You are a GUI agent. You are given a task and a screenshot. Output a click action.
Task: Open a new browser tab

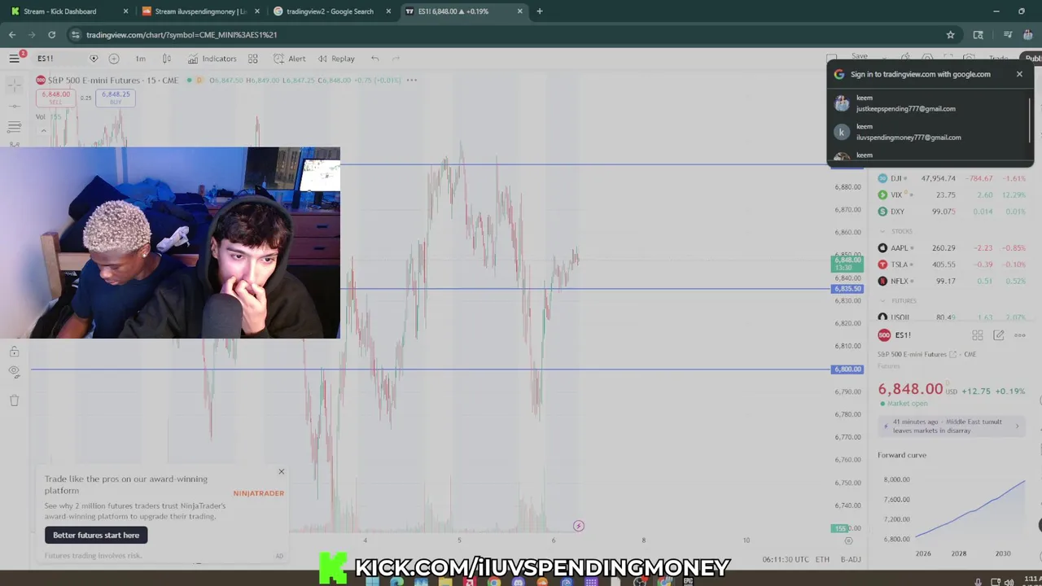tap(539, 11)
